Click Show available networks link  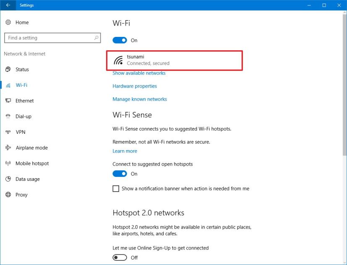pyautogui.click(x=139, y=73)
